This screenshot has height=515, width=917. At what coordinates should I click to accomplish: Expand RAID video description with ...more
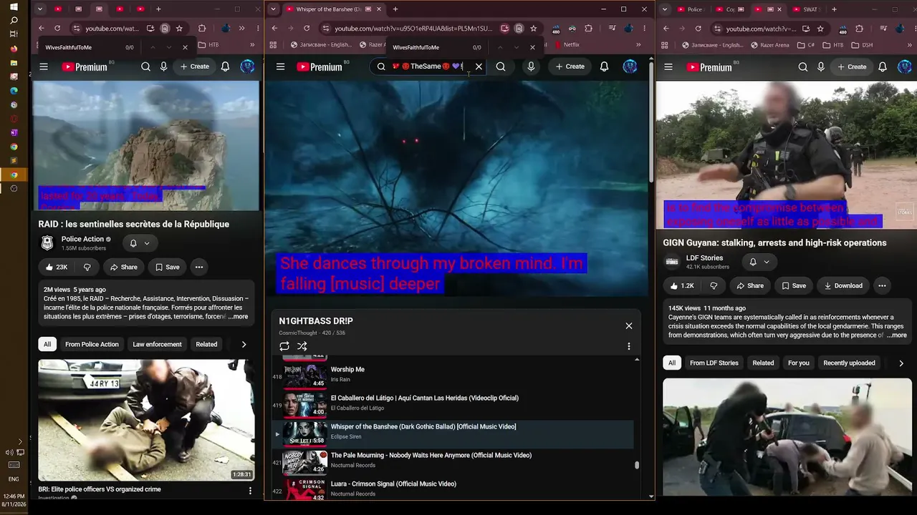pos(239,317)
